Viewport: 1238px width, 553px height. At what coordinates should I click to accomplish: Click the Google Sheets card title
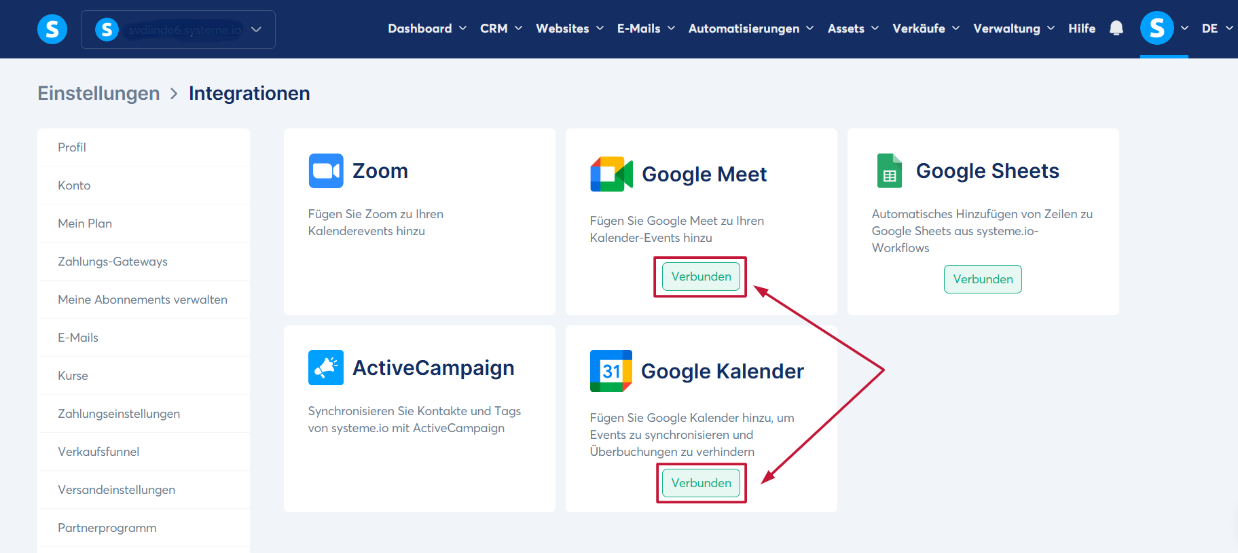pos(987,171)
